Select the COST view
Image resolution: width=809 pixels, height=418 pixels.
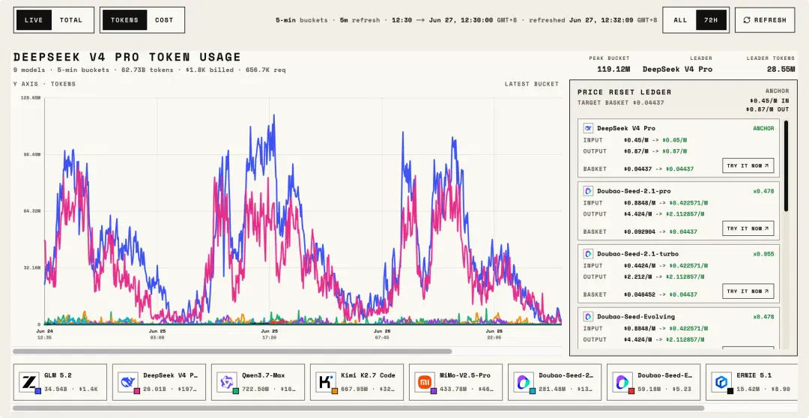coord(164,20)
